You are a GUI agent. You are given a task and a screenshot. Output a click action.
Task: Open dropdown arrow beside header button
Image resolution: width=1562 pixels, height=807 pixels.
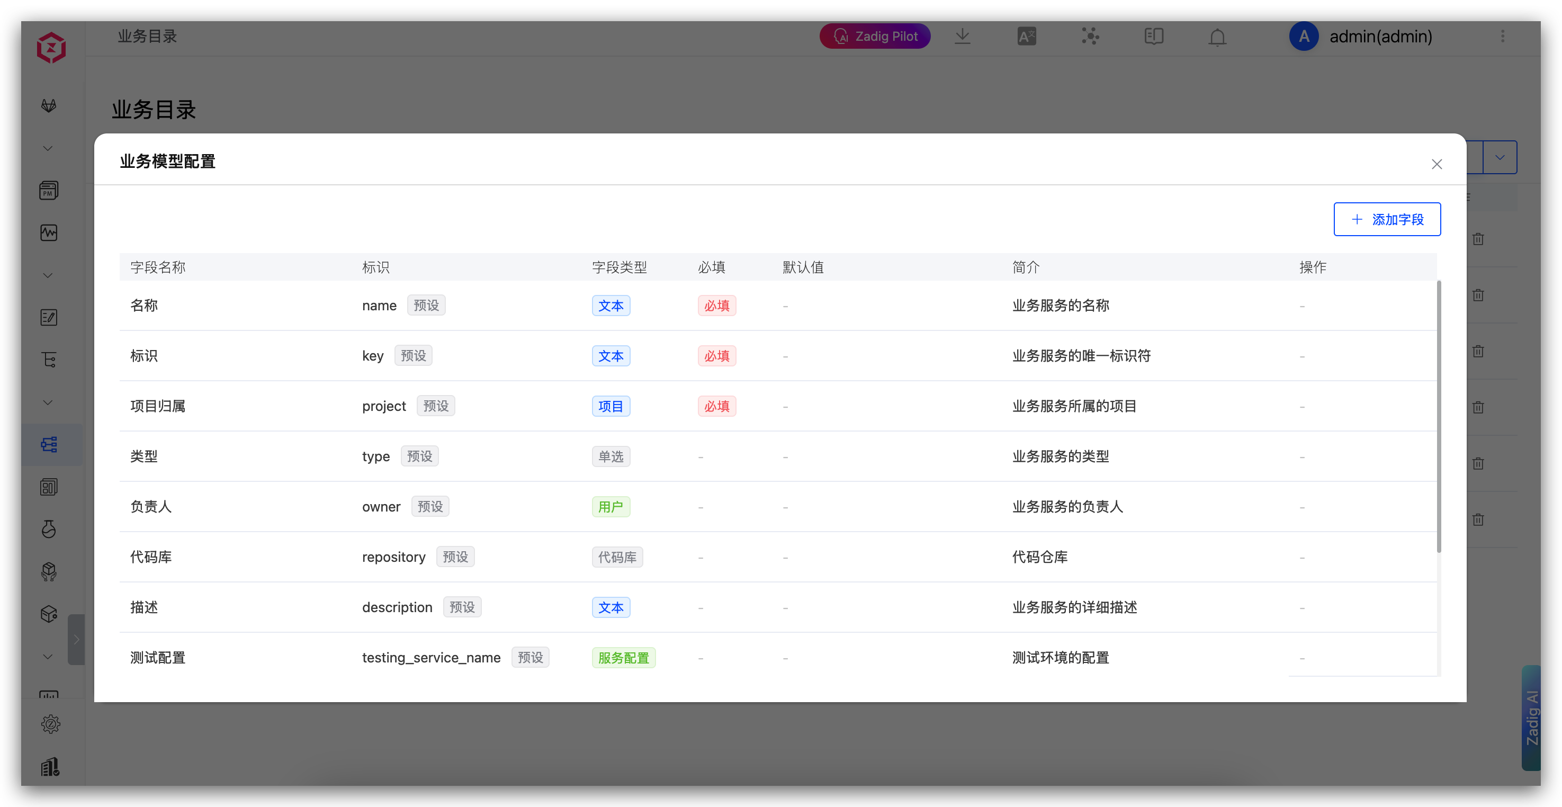1500,158
